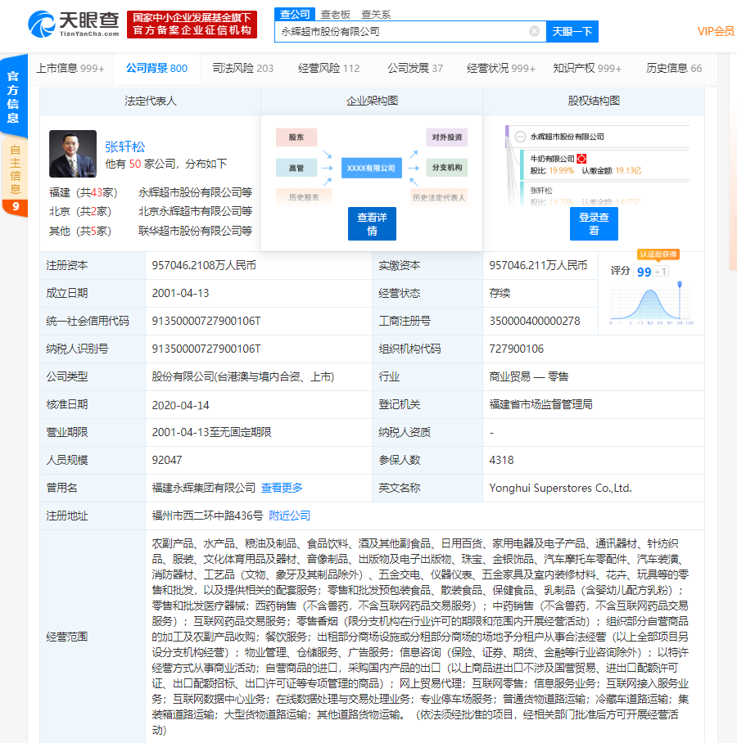The image size is (737, 743).
Task: Click the 股权结构图 column header
Action: [594, 101]
